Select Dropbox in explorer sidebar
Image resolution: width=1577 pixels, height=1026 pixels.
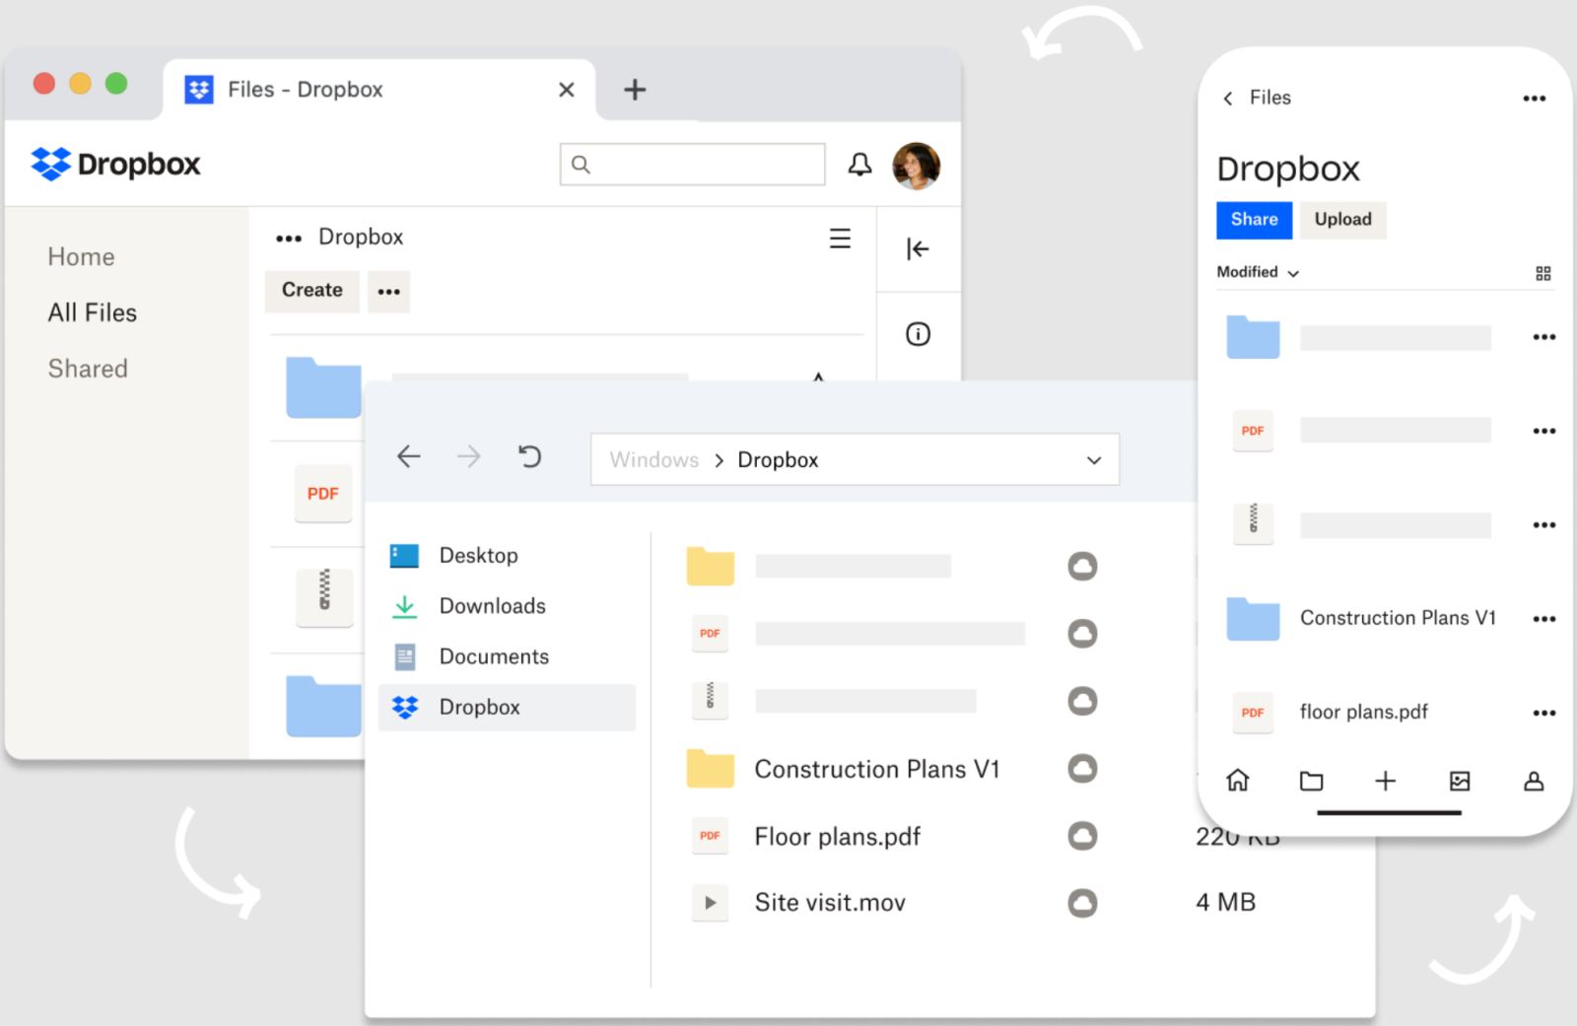508,708
